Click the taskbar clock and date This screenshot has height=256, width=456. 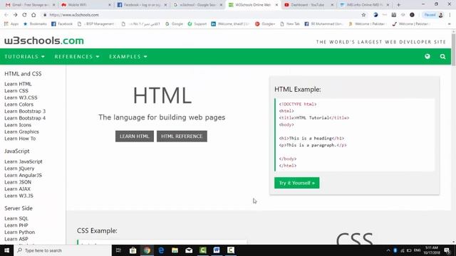click(x=432, y=250)
